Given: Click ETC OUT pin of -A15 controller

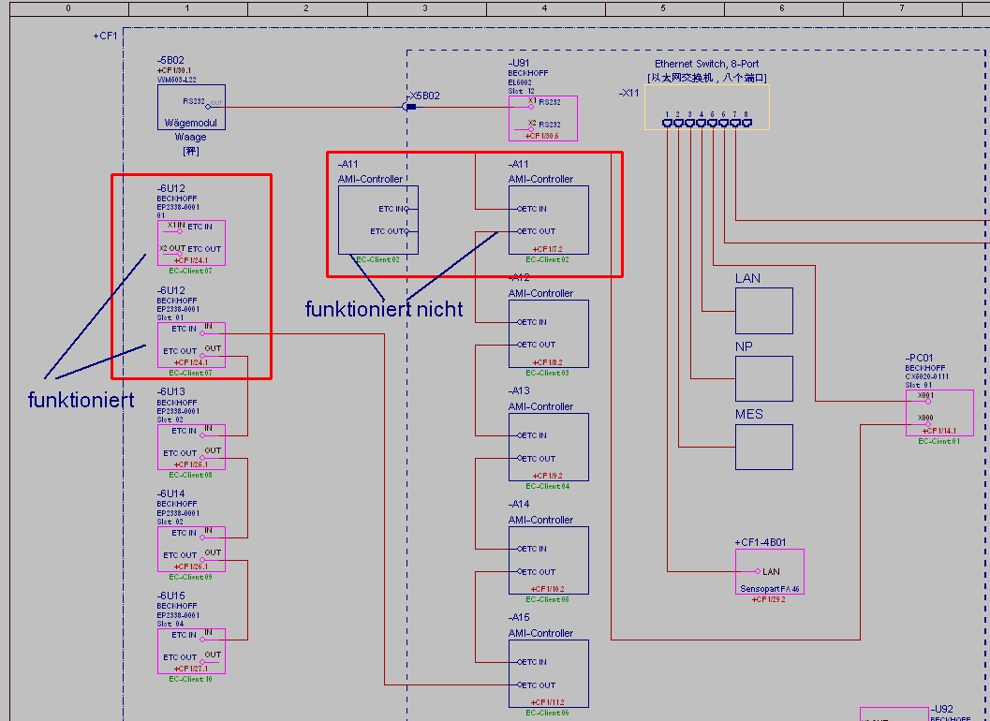Looking at the screenshot, I should (520, 685).
